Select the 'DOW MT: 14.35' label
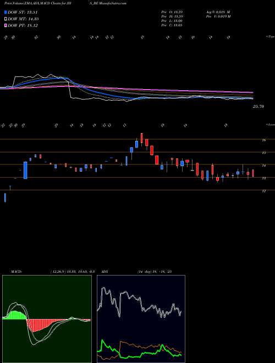 click(x=23, y=19)
